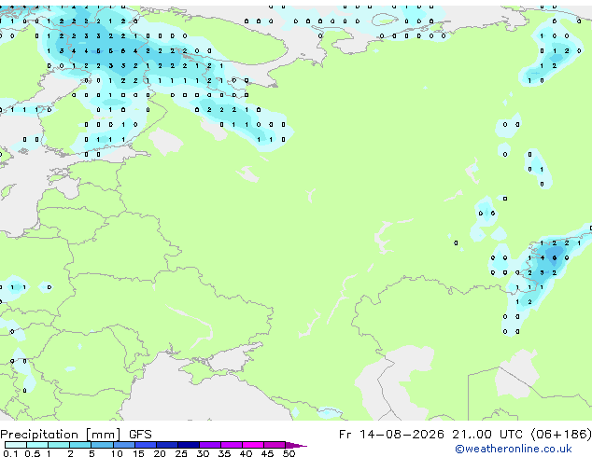592x457 pixels.
Task: Select the 0.5–1 mm legend color
Action: pyautogui.click(x=37, y=445)
